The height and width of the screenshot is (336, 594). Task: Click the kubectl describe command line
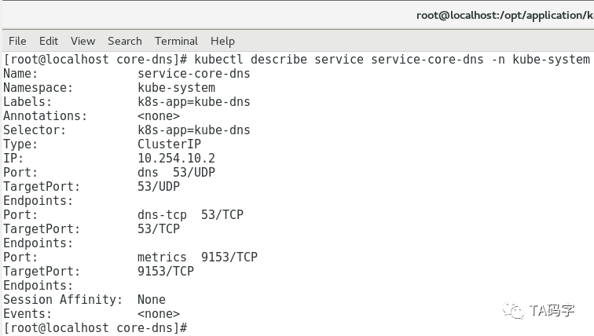pyautogui.click(x=297, y=60)
